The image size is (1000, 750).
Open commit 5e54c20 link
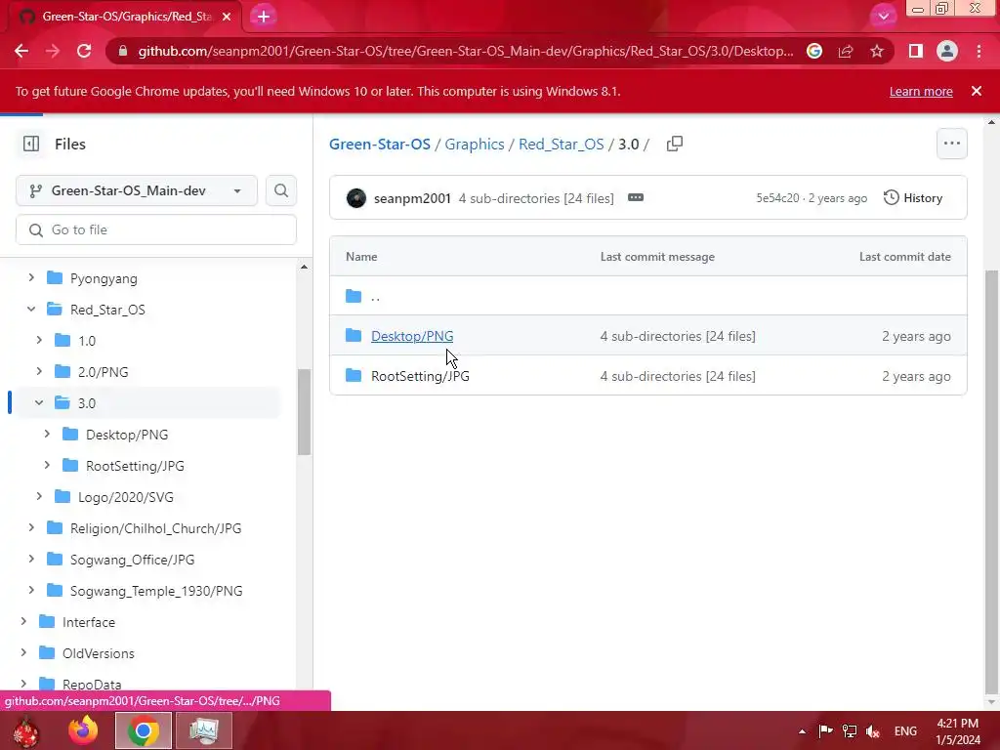(x=777, y=198)
